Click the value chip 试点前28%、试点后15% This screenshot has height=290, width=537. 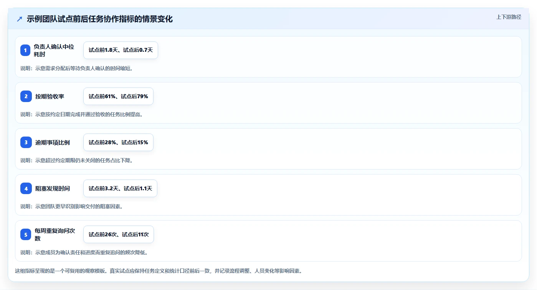[x=118, y=142]
